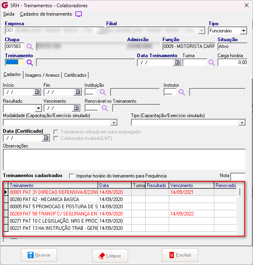
Task: Click the Função field showing 0009 - MOTORISTA
Action: tap(189, 46)
